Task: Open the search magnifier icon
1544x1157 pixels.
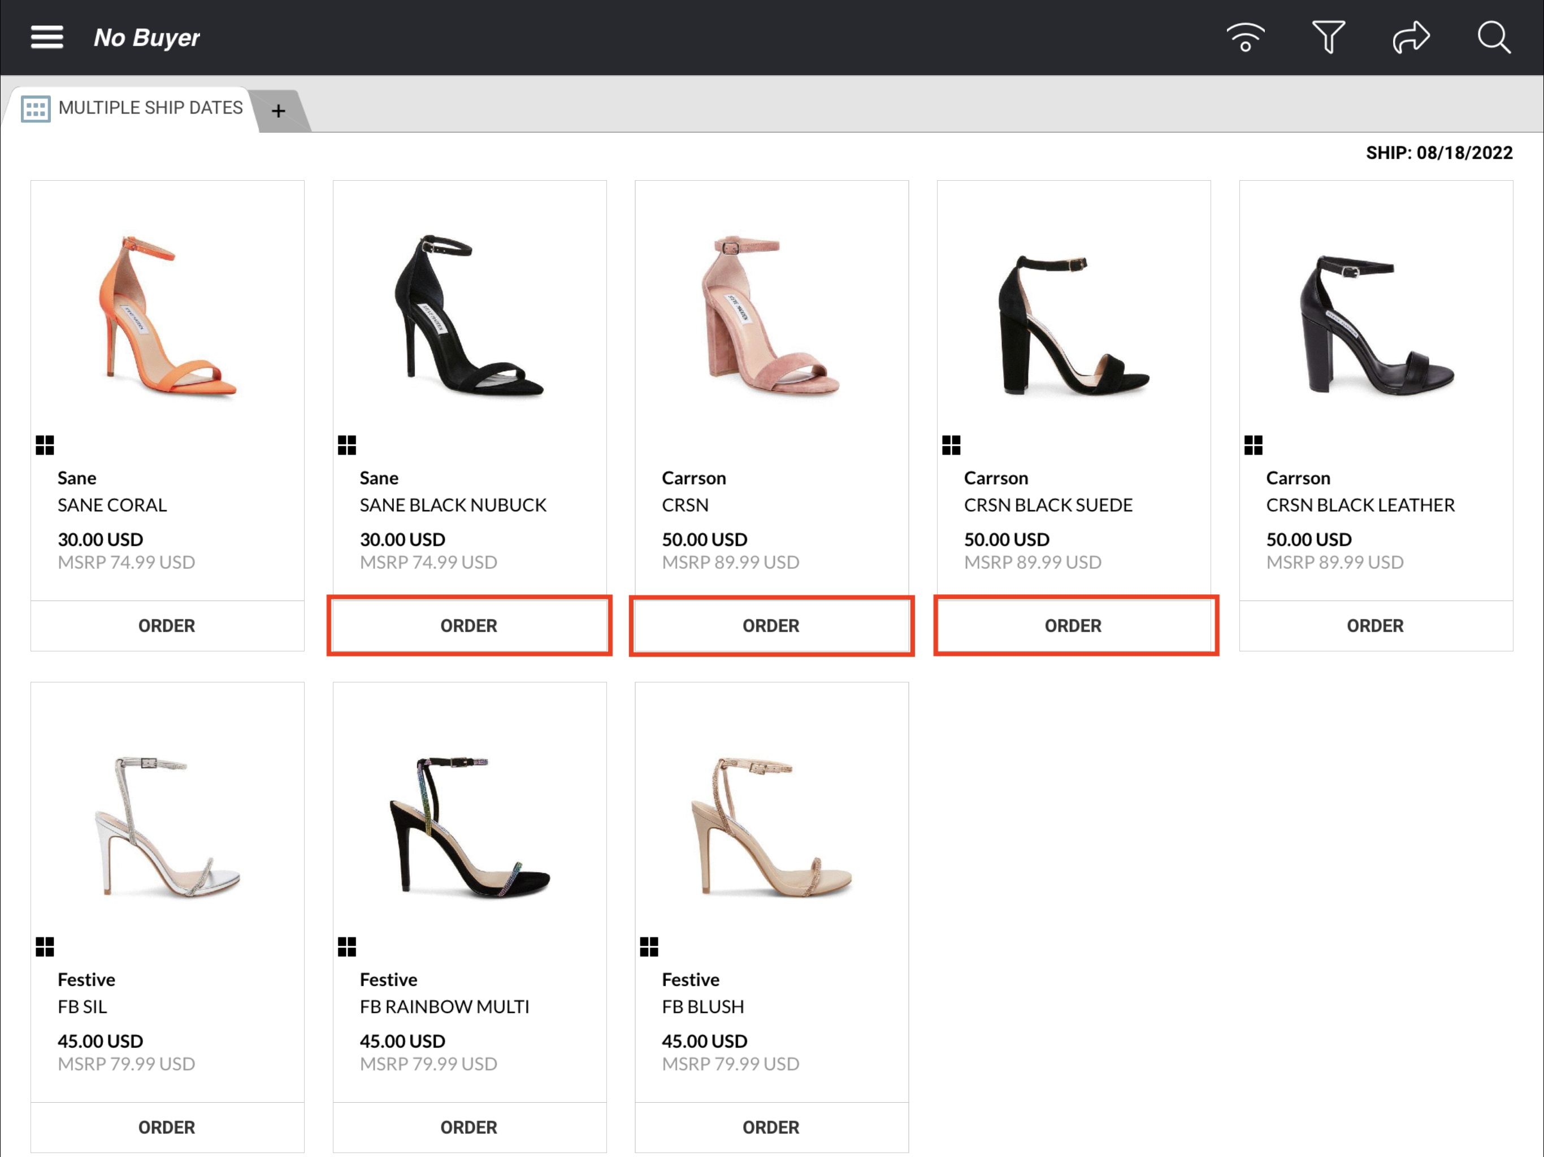Action: 1494,37
